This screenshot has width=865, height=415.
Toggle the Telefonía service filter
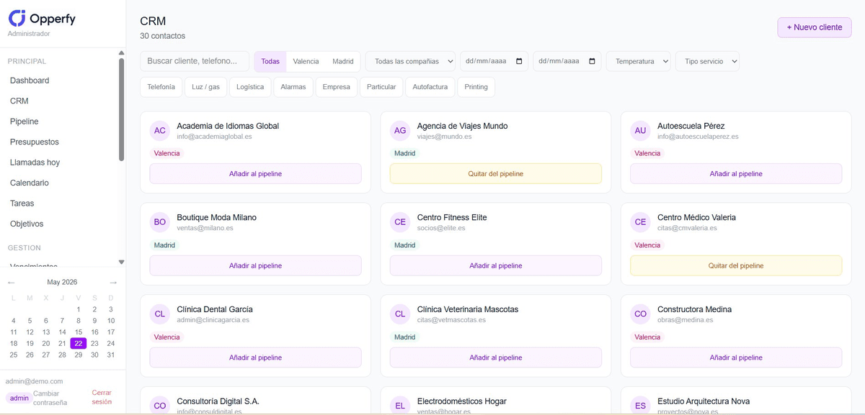click(161, 87)
